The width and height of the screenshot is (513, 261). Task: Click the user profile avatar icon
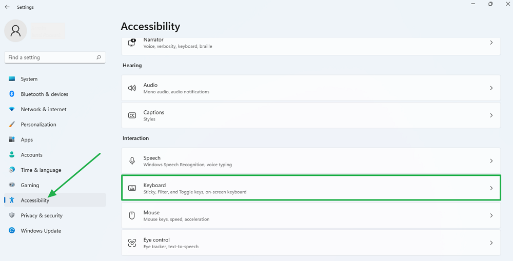click(x=15, y=31)
